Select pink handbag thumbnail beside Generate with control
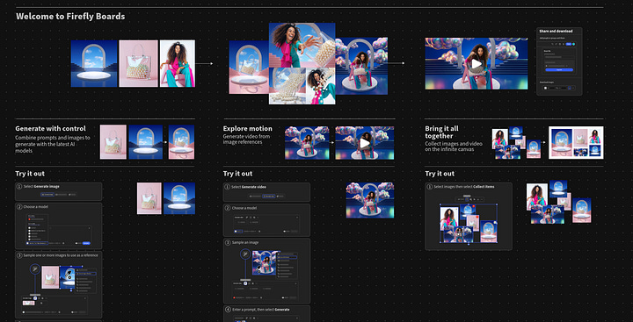The height and width of the screenshot is (322, 633). pyautogui.click(x=113, y=142)
